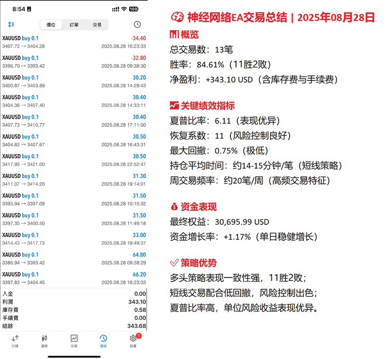
Task: Click the 持仓平均时间 line
Action: click(x=256, y=165)
